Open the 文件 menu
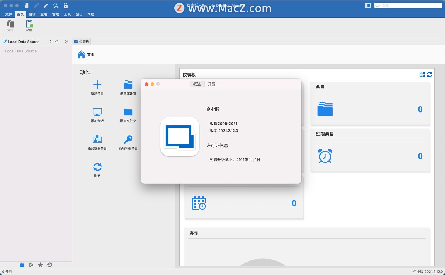Screen dimensions: 445x275 [x=9, y=14]
